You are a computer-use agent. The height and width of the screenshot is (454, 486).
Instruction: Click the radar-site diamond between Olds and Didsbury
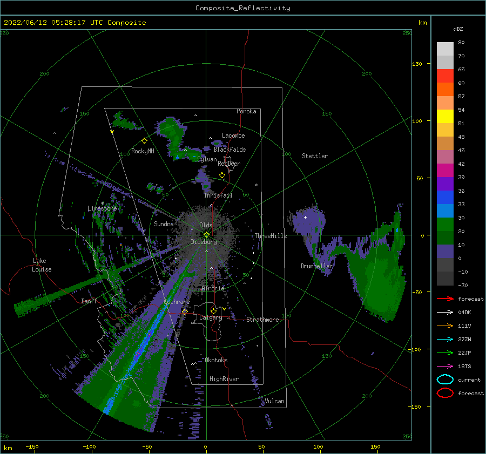(206, 235)
